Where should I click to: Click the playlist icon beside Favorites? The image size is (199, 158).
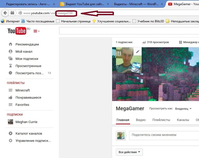pyautogui.click(x=11, y=105)
